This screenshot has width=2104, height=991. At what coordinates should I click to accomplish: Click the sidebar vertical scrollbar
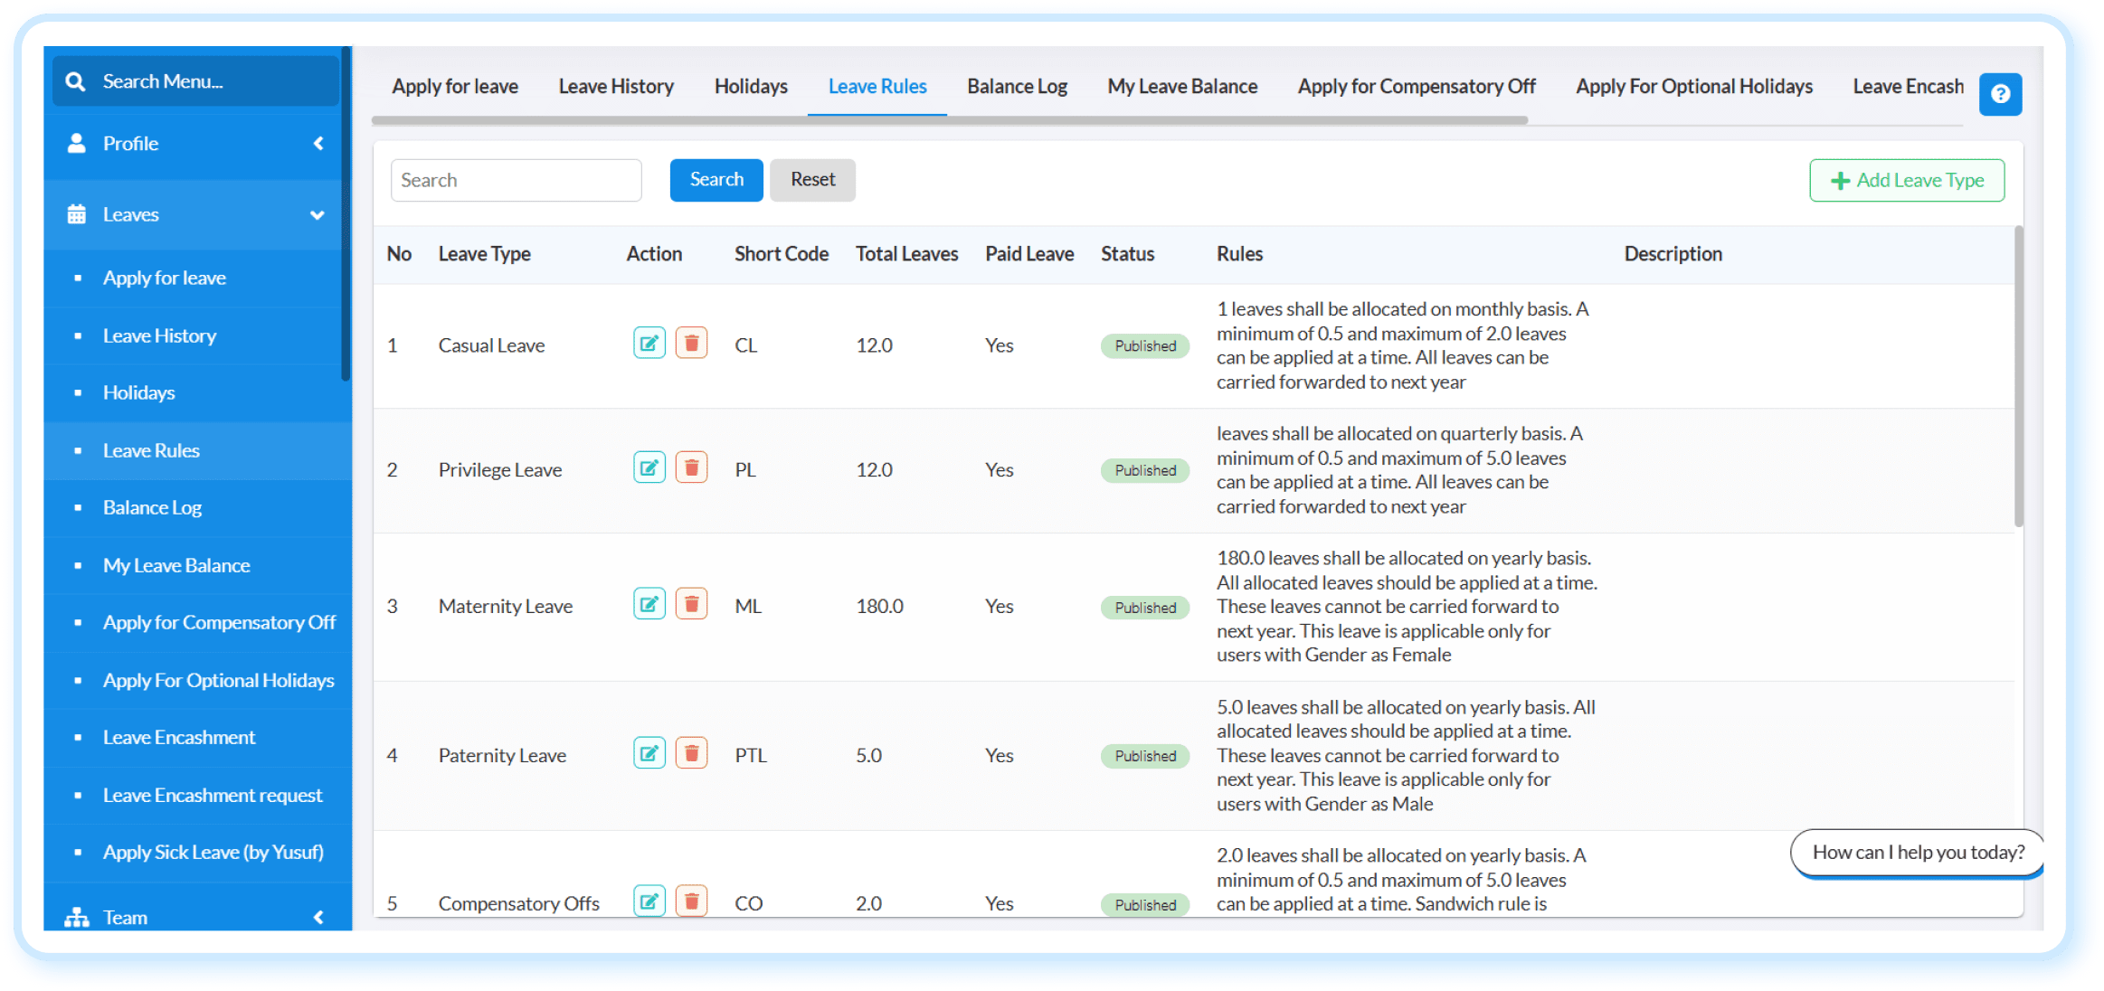(346, 214)
